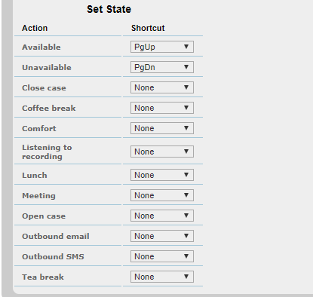Viewport: 313px width, 297px height.
Task: Select the Comfort shortcut combo box
Action: (162, 128)
